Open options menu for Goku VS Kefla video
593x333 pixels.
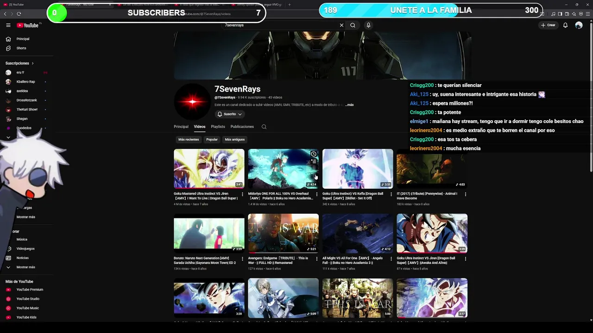pyautogui.click(x=391, y=194)
